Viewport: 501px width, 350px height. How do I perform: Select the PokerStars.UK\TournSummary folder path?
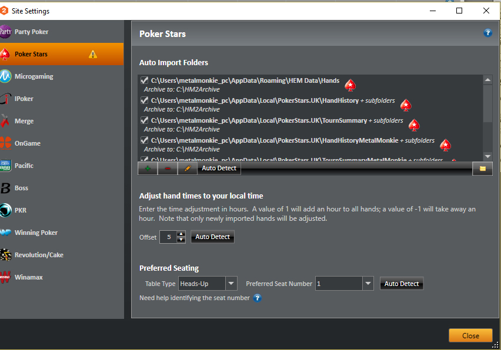pyautogui.click(x=259, y=120)
